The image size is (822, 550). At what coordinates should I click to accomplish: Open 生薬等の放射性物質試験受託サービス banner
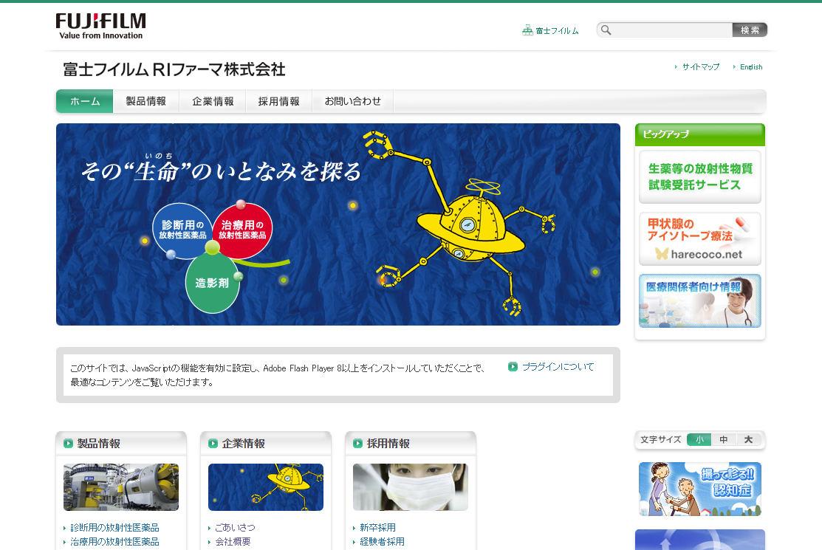[700, 176]
